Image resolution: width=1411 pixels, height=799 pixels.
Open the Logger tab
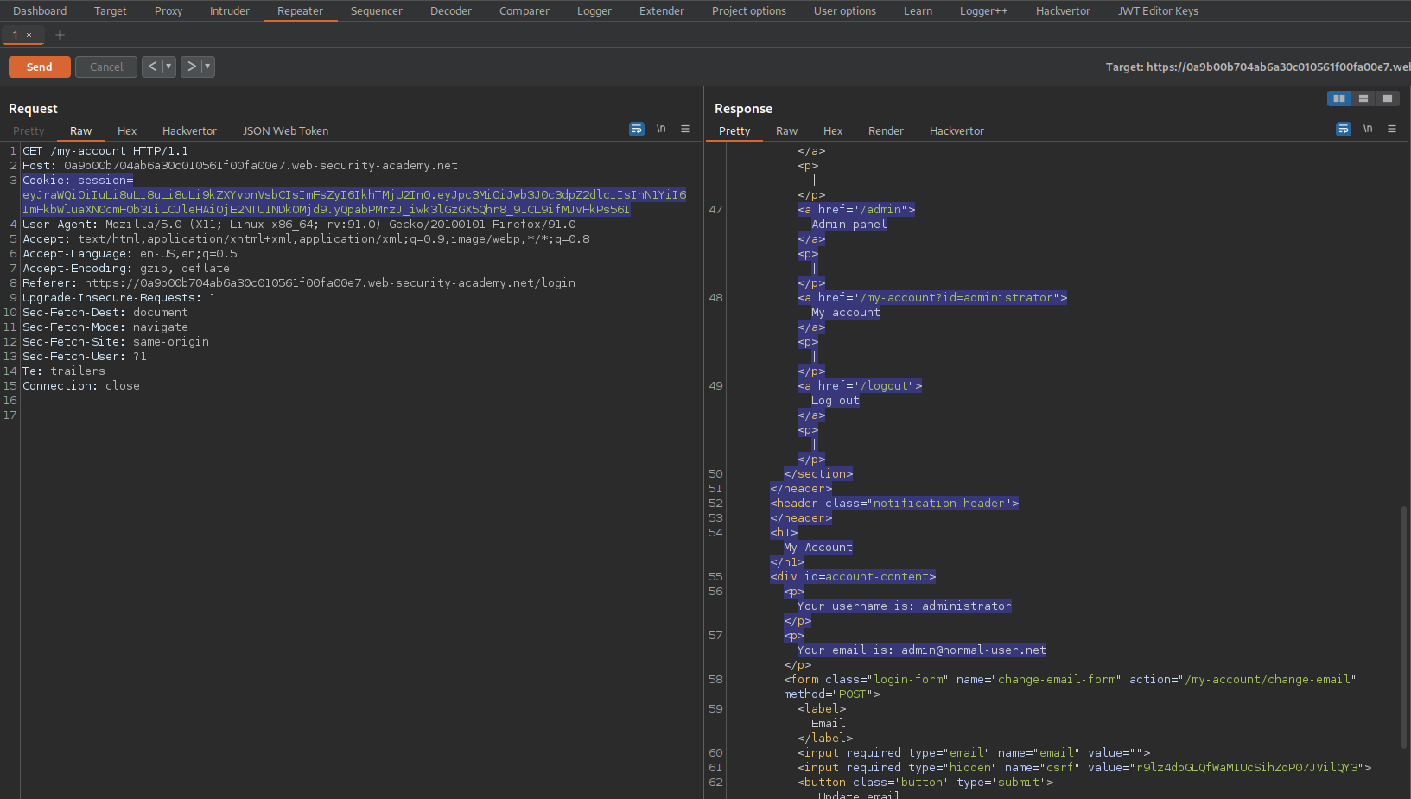pyautogui.click(x=594, y=11)
